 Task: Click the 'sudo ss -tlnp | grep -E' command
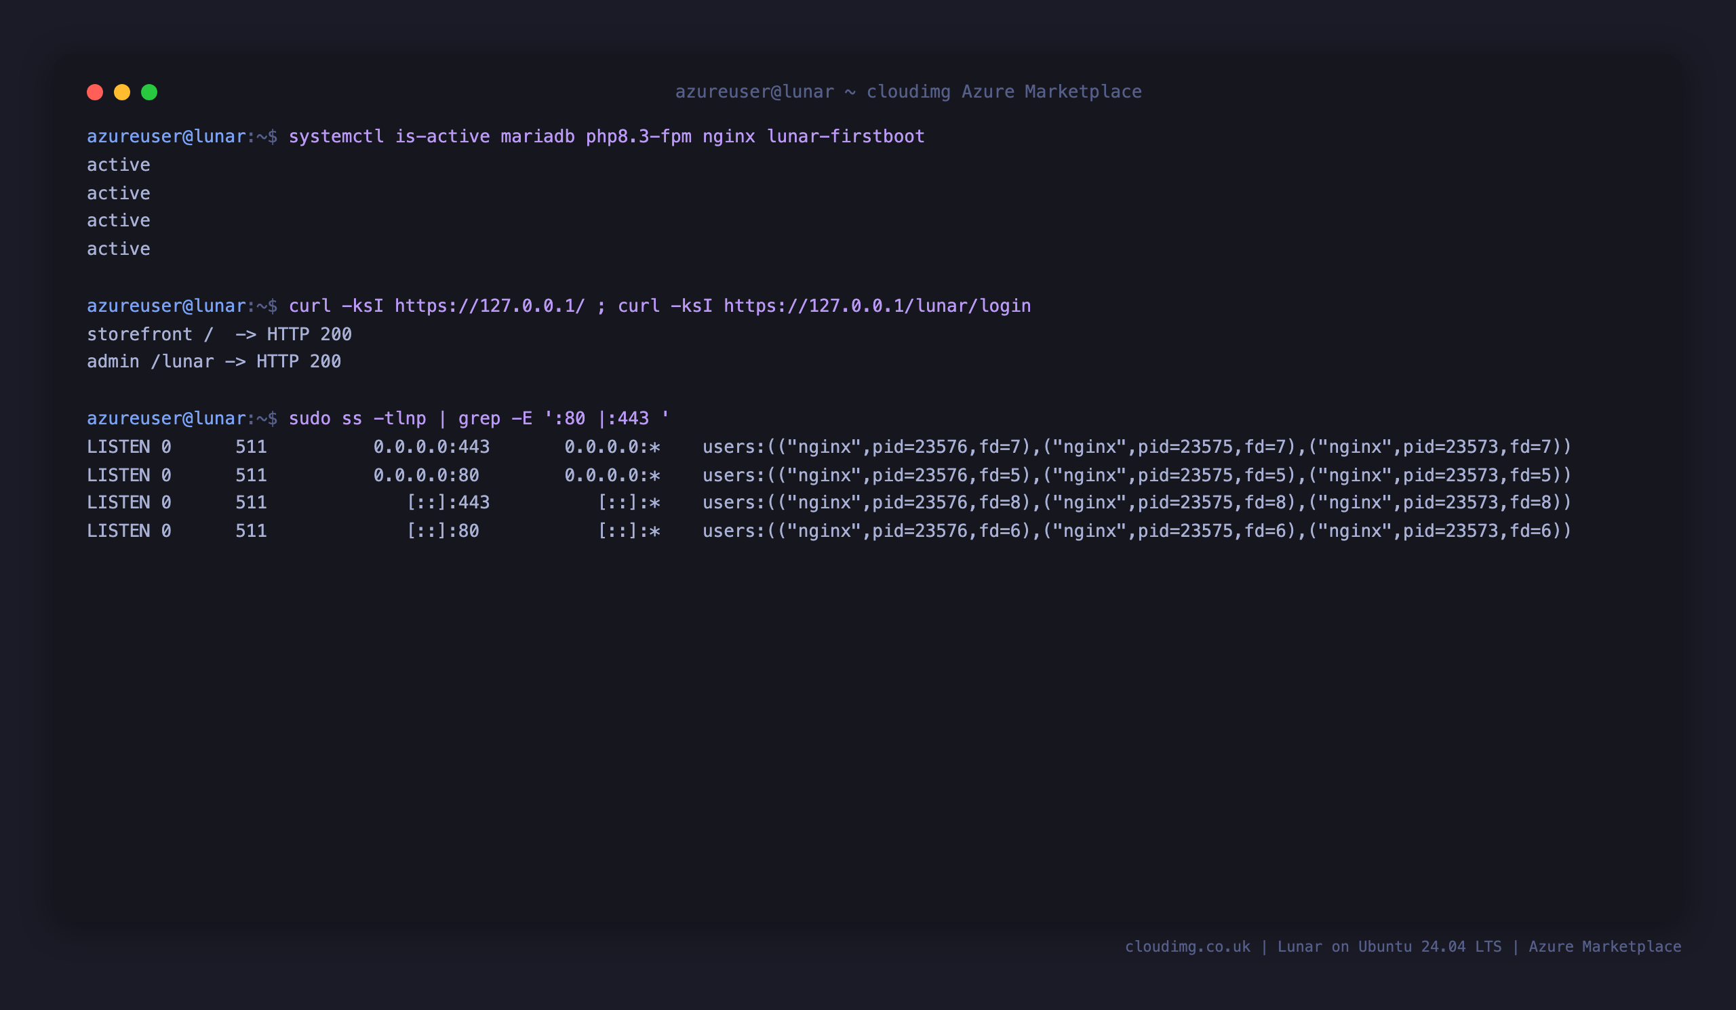479,418
